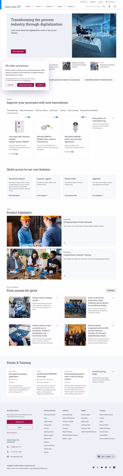Image resolution: width=123 pixels, height=476 pixels.
Task: Expand the Products menu dropdown
Action: (29, 6)
